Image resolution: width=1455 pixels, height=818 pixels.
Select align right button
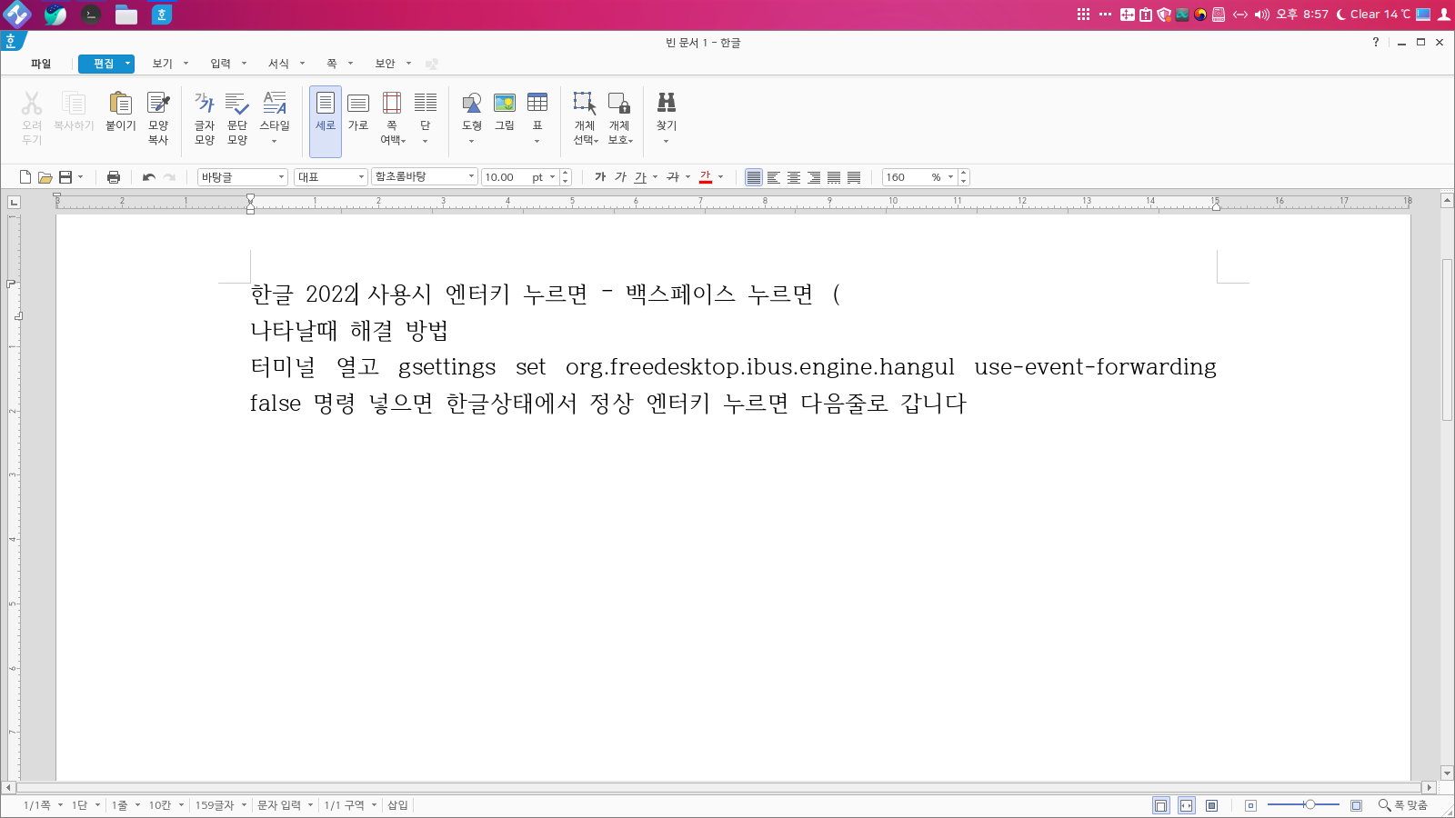814,177
